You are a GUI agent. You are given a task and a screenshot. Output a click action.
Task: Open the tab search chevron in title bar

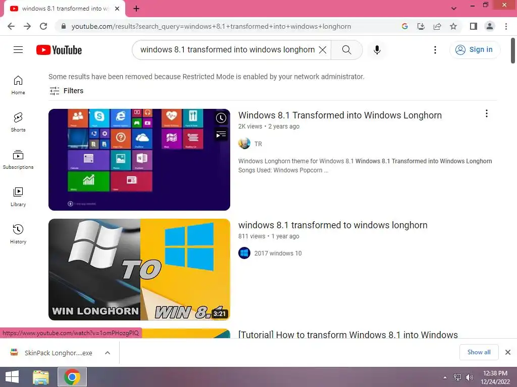(x=454, y=9)
